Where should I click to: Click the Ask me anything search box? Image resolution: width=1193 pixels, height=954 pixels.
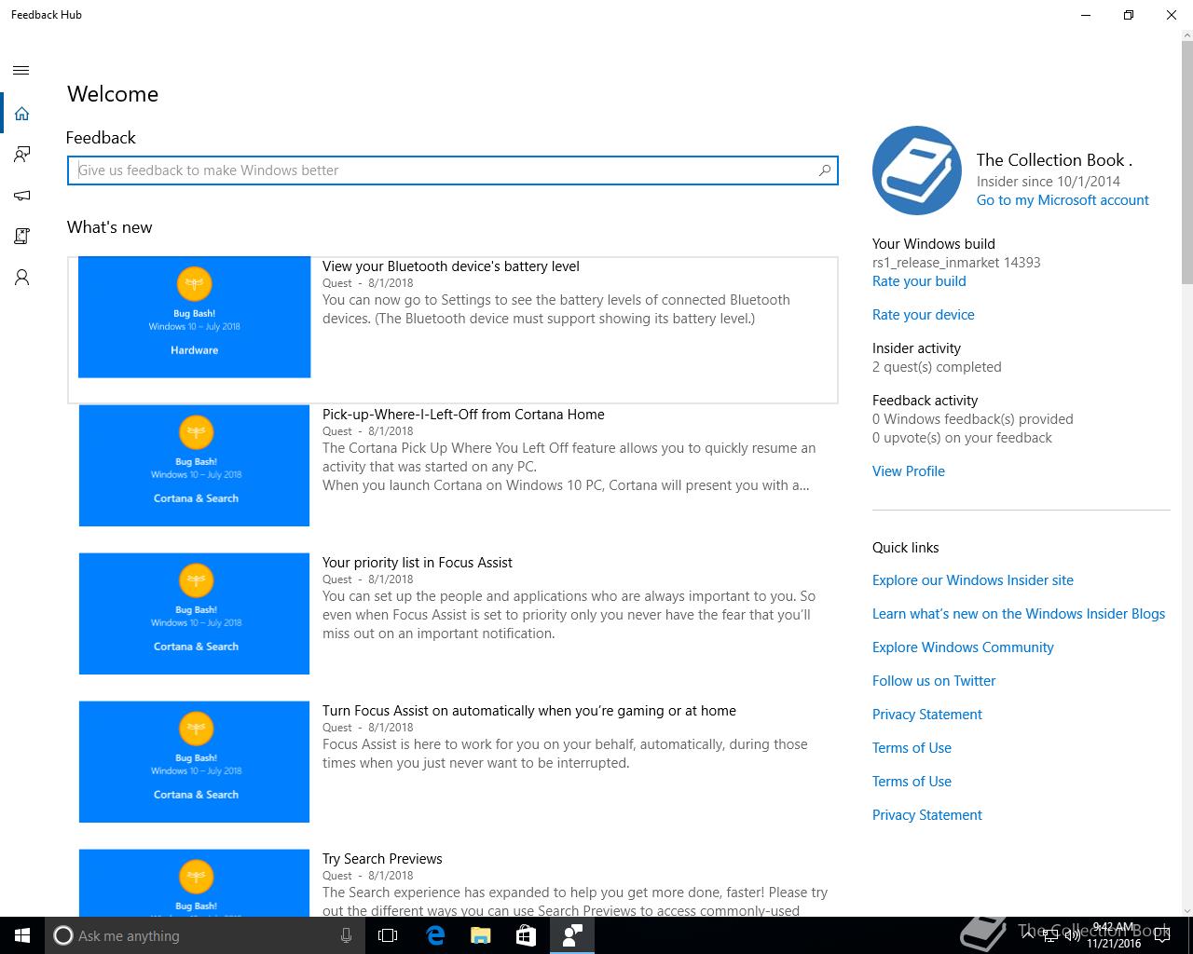coord(203,935)
